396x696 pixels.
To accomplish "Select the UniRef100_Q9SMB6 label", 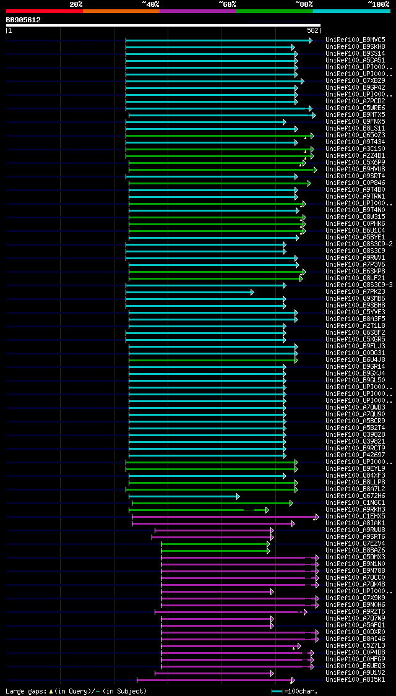I will (x=355, y=299).
